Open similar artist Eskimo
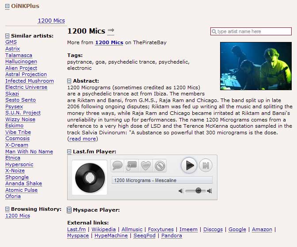The width and height of the screenshot is (297, 247). click(x=15, y=125)
